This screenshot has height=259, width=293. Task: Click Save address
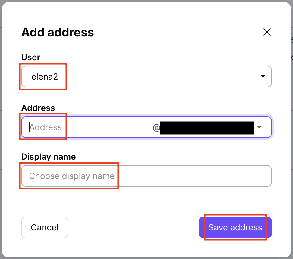click(x=235, y=227)
